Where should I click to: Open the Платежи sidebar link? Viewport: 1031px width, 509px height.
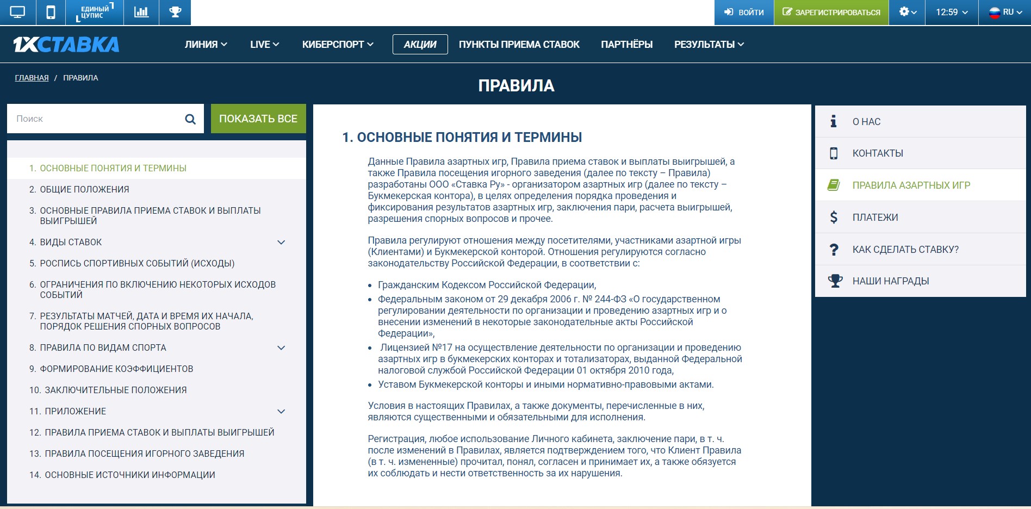click(875, 218)
